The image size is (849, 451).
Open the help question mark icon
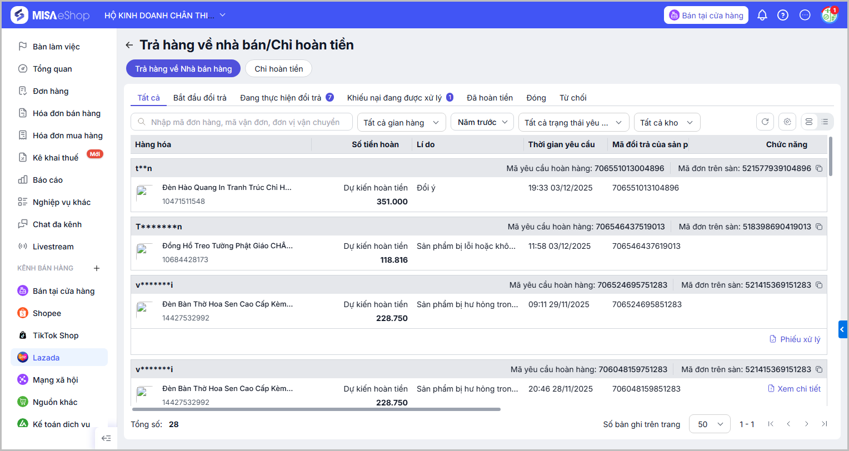(x=783, y=16)
